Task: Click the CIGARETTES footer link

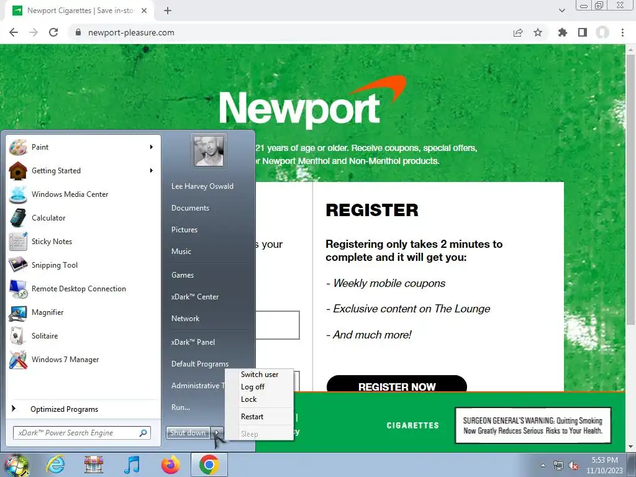Action: point(412,425)
